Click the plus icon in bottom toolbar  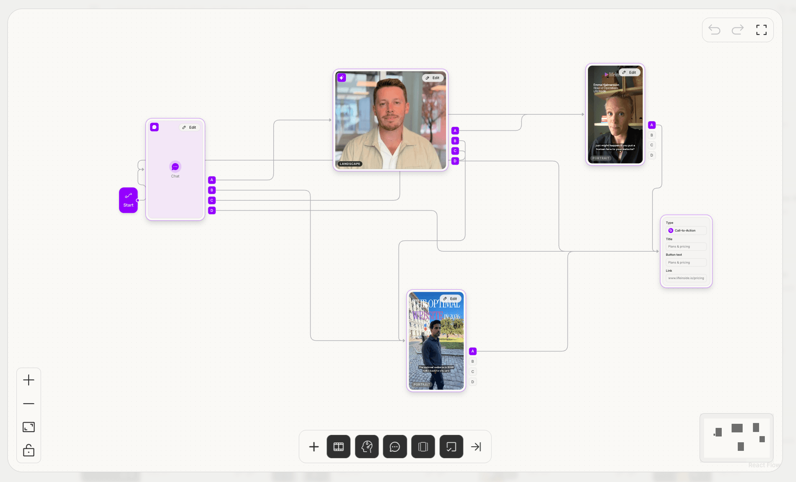coord(314,447)
